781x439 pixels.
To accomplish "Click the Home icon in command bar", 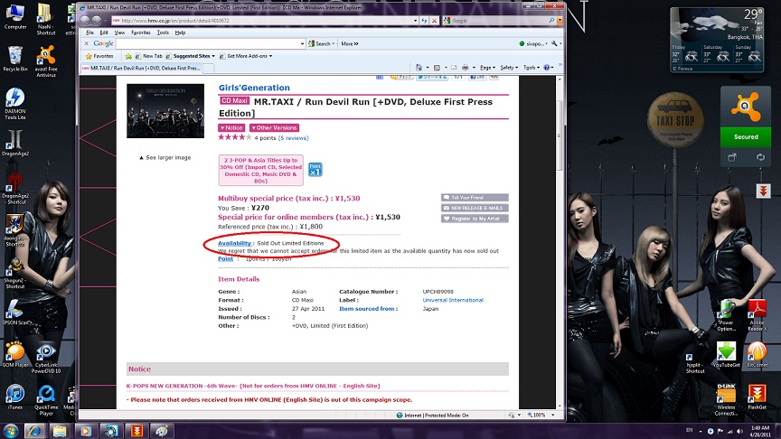I will pyautogui.click(x=419, y=67).
